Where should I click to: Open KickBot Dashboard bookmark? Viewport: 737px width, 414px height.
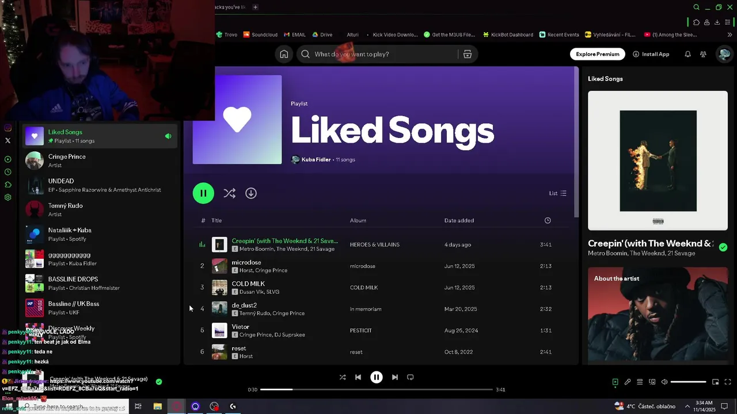508,34
